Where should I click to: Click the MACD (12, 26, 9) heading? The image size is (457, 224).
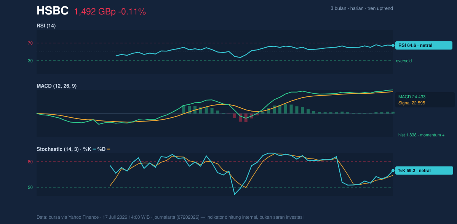pos(56,86)
